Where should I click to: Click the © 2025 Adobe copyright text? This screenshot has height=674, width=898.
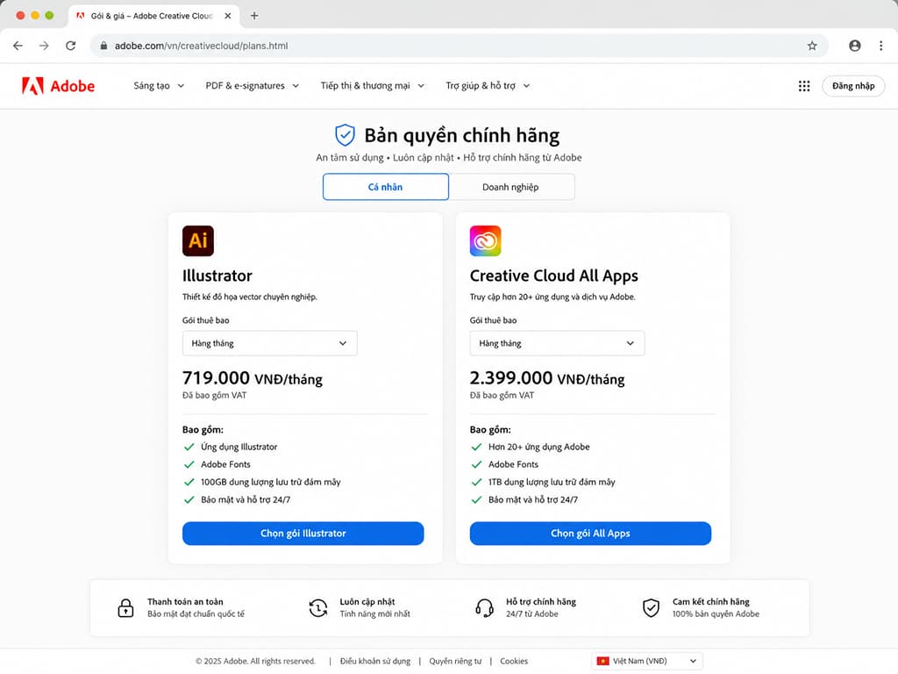coord(255,661)
